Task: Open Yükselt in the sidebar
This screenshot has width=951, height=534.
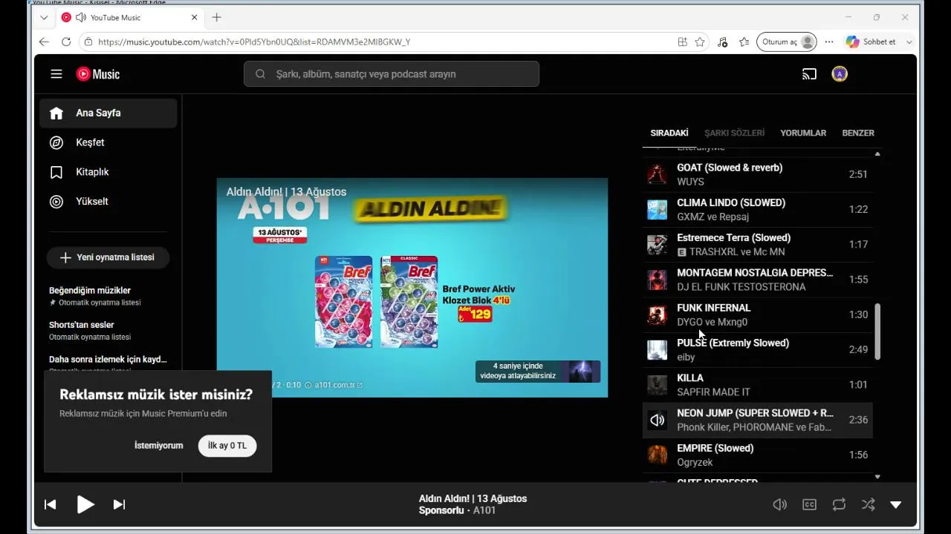Action: (x=108, y=201)
